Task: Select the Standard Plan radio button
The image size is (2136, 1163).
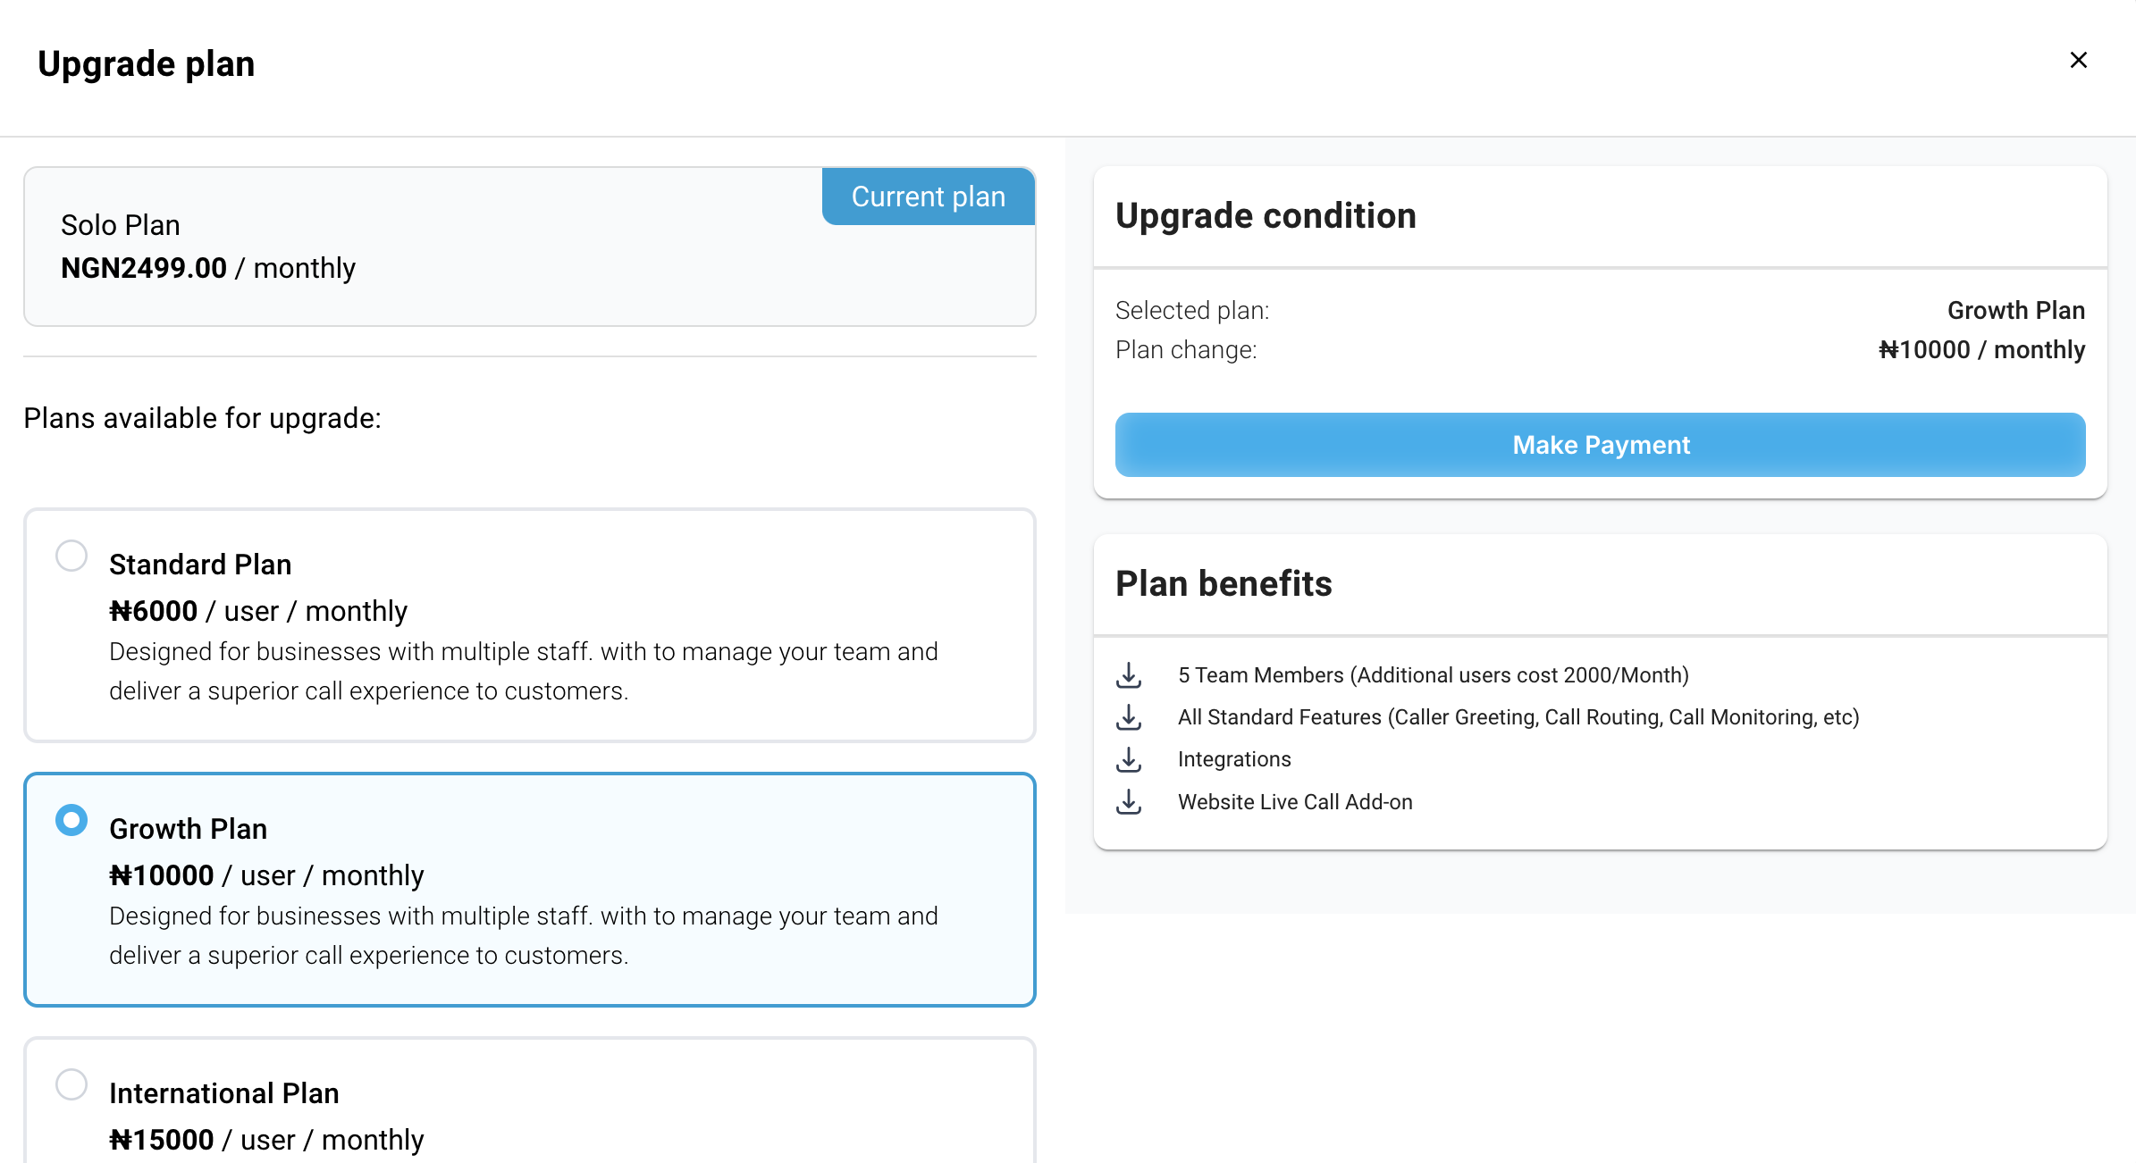Action: coord(71,556)
